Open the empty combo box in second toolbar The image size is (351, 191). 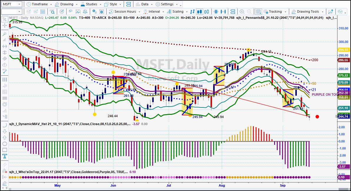[11, 12]
